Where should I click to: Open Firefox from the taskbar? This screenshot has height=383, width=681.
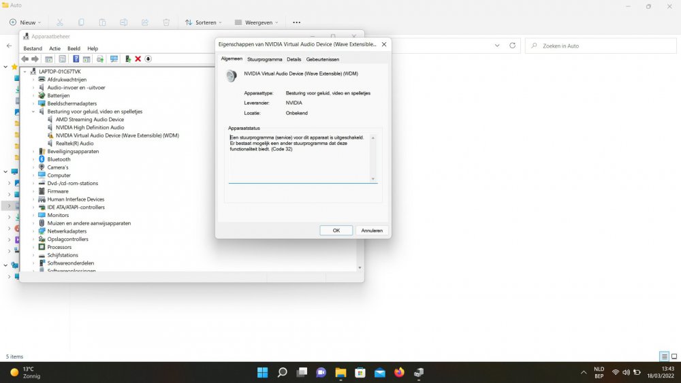[x=399, y=372]
